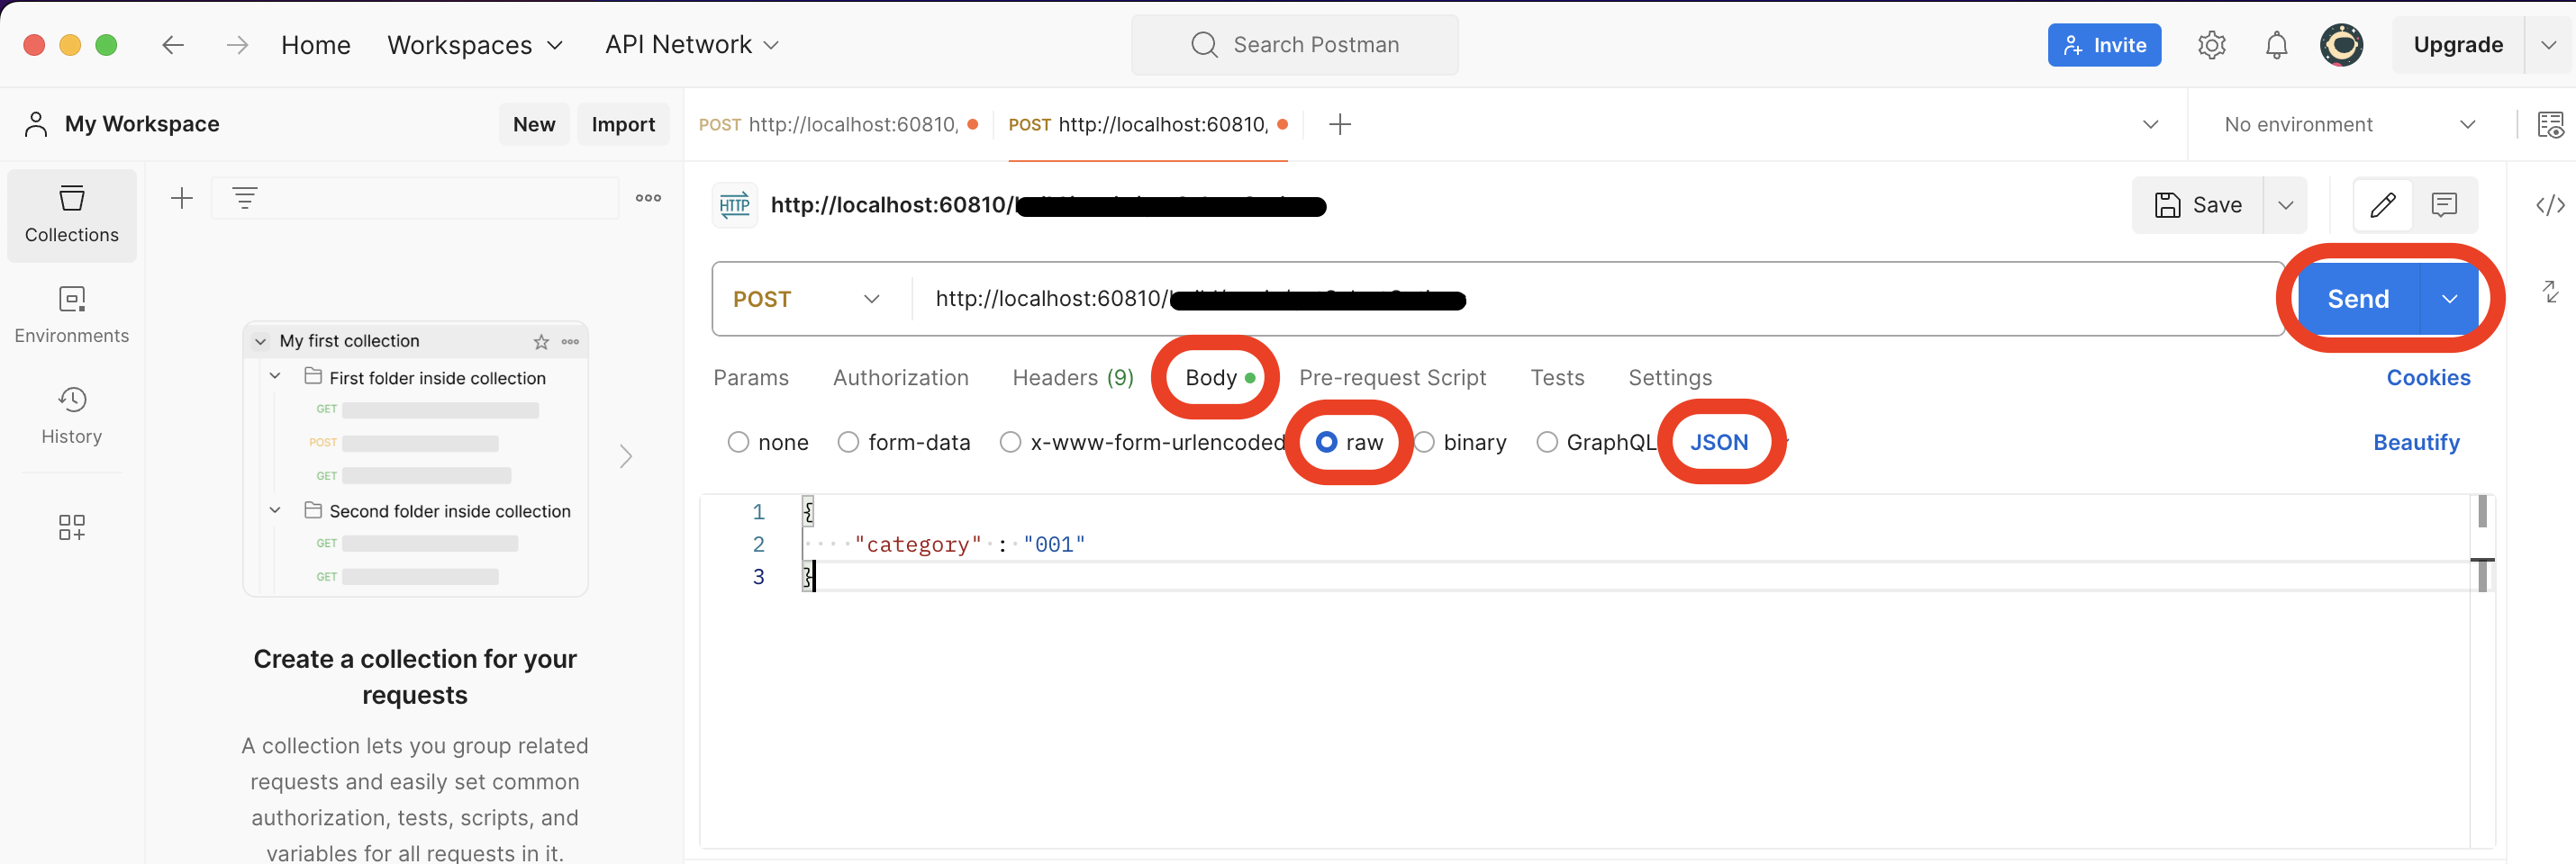Viewport: 2576px width, 864px height.
Task: Collapse First folder inside collection
Action: tap(275, 376)
